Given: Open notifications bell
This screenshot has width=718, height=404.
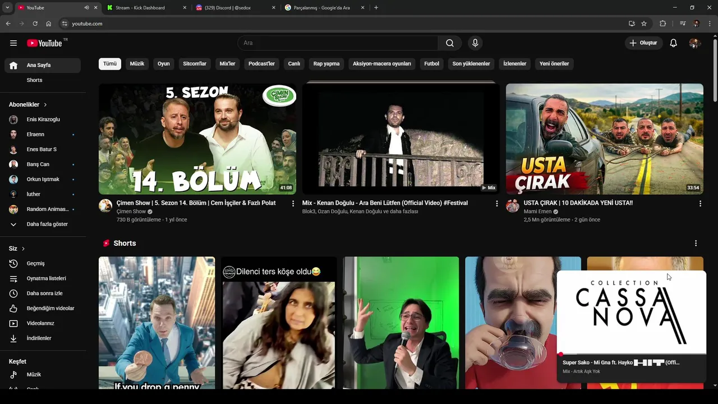Looking at the screenshot, I should pyautogui.click(x=674, y=43).
